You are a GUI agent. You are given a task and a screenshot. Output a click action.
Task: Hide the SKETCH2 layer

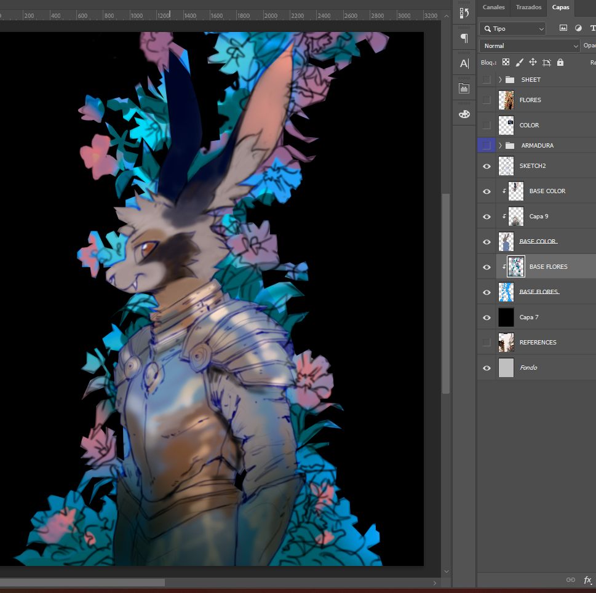487,166
